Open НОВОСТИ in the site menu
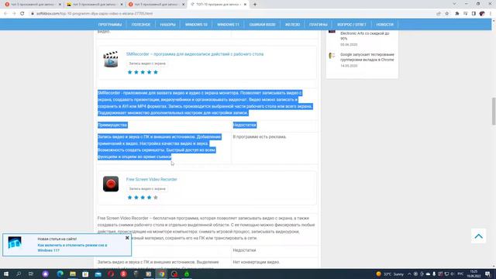The image size is (496, 279). point(384,24)
